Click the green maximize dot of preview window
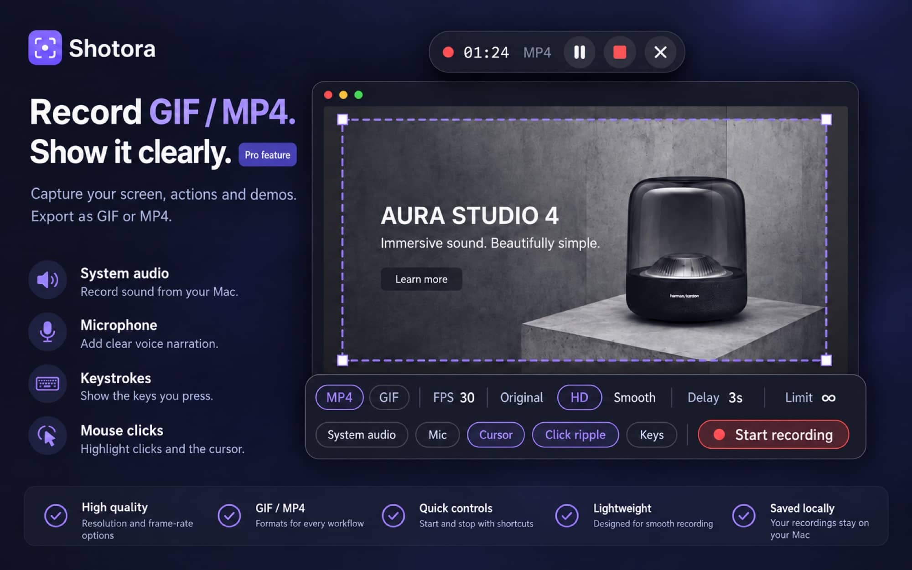Screen dimensions: 912x570 358,95
